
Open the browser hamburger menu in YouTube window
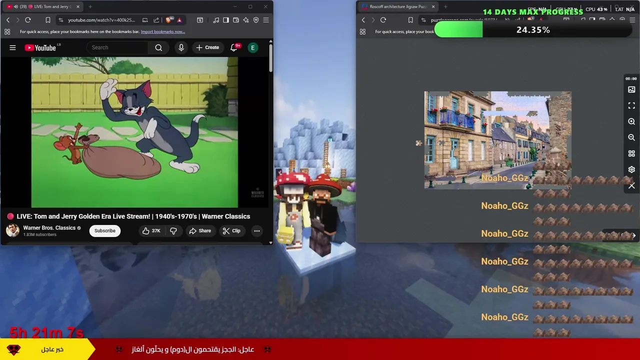point(266,20)
